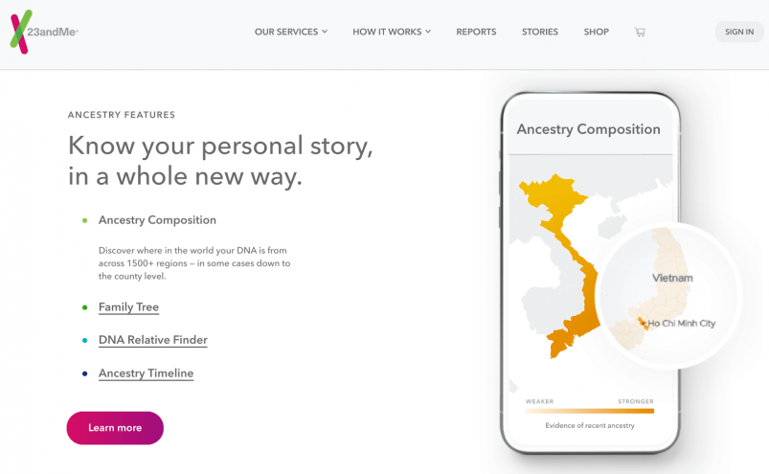Open the DNA Relative Finder link
The height and width of the screenshot is (474, 769).
pos(153,340)
